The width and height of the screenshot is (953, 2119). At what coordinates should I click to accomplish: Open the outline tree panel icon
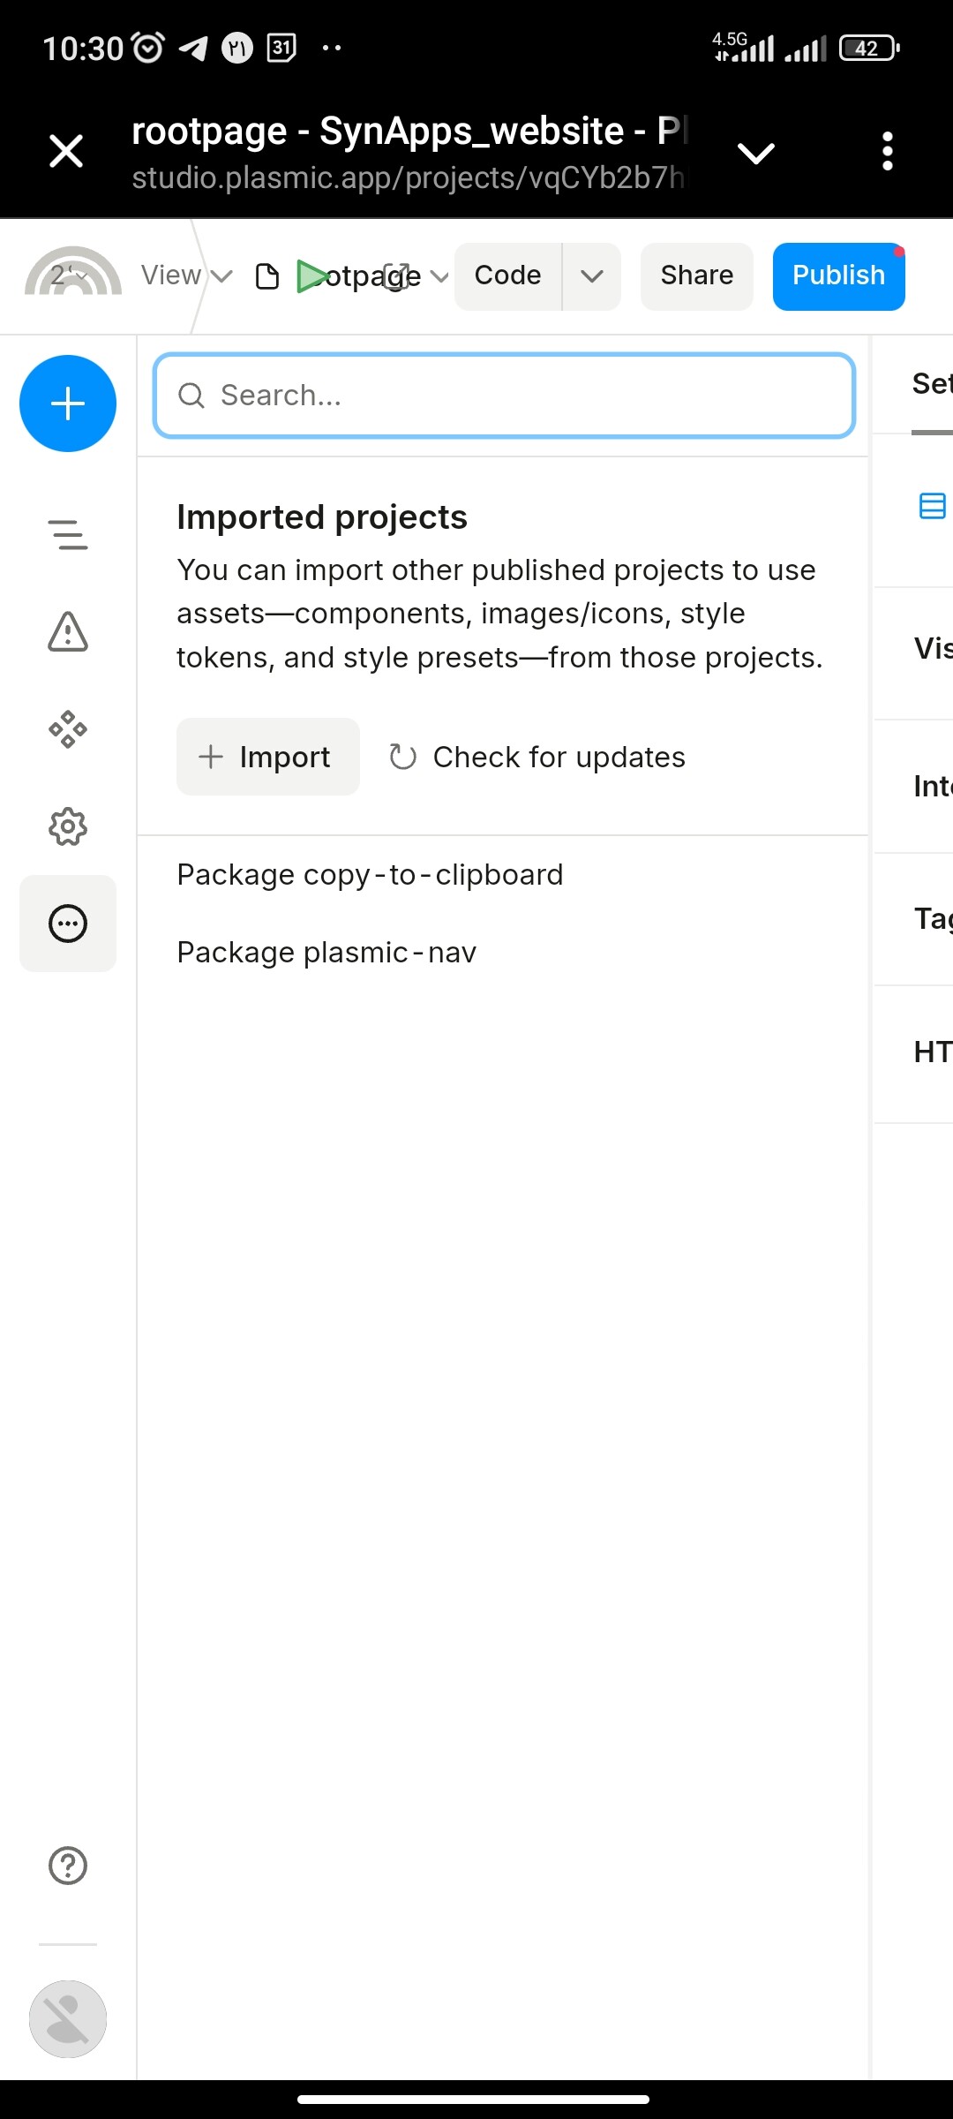(x=68, y=535)
